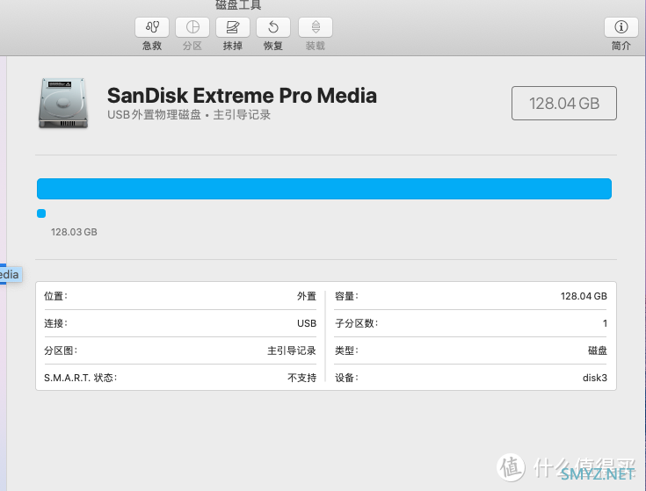This screenshot has height=491, width=646.
Task: Click the 容量 value 128.04 GB
Action: coord(584,296)
